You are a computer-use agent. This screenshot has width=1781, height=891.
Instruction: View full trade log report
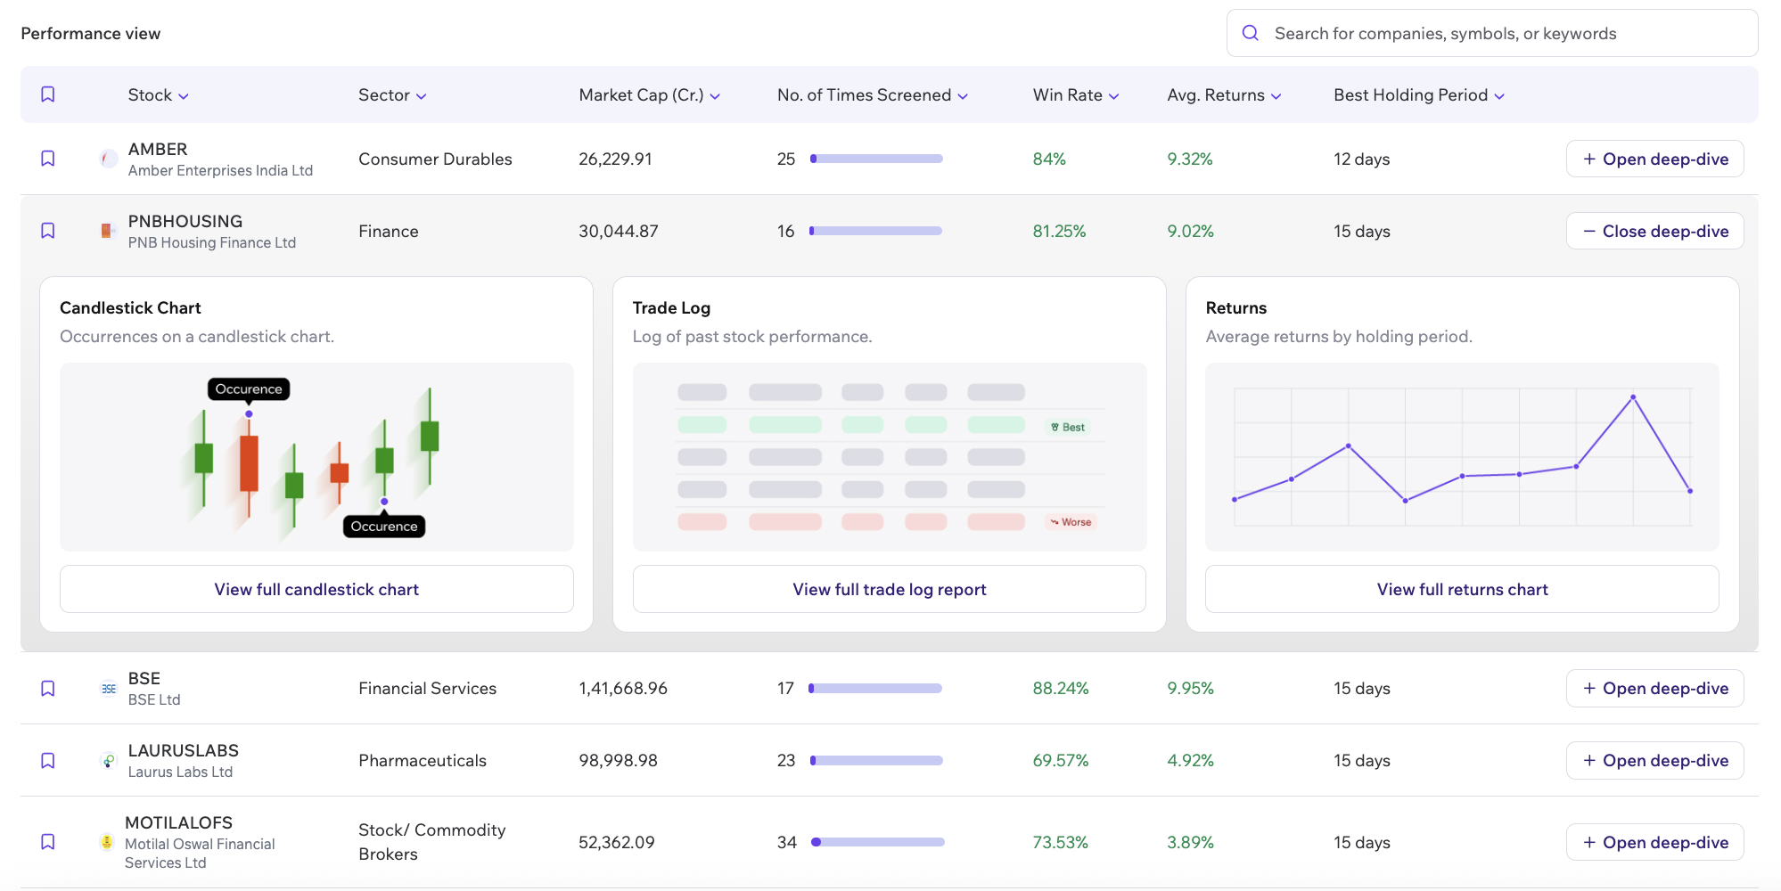[x=889, y=589]
